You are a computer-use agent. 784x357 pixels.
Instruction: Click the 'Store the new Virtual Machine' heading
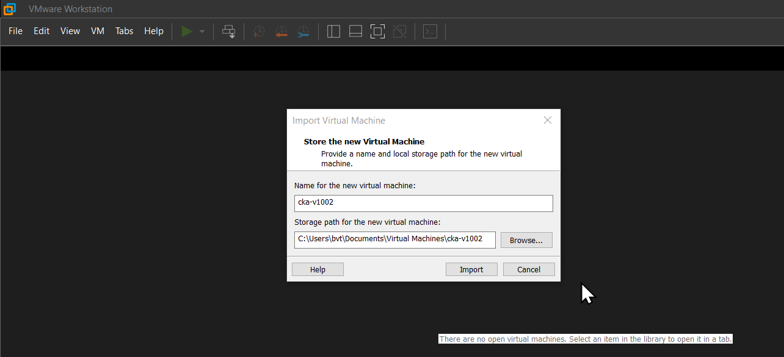tap(364, 141)
